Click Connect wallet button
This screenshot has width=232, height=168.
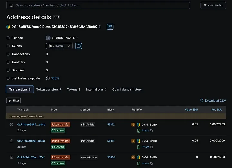point(213,5)
